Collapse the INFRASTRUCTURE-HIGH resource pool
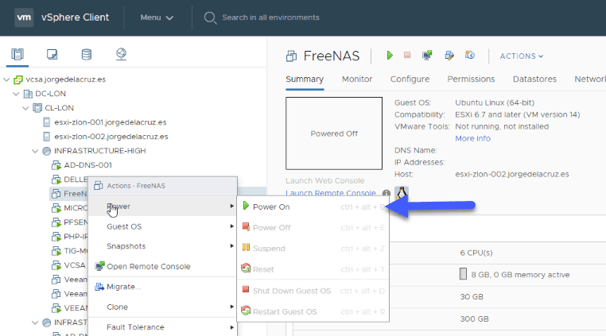This screenshot has height=336, width=606. pyautogui.click(x=35, y=151)
